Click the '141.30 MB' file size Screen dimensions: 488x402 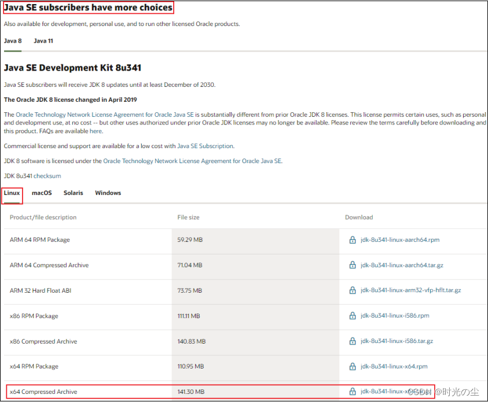[x=191, y=392]
